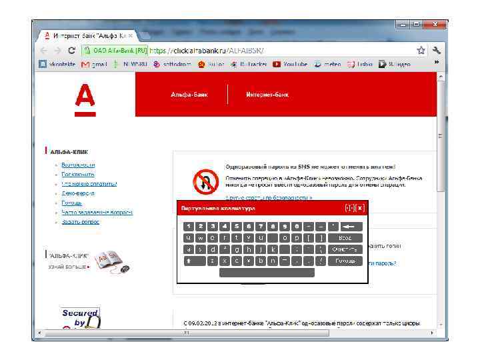Go back using browser back arrow

tap(44, 51)
